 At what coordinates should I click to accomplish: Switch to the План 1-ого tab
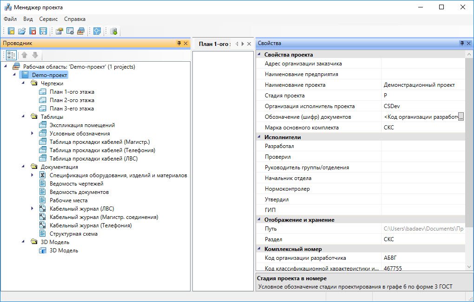point(213,44)
